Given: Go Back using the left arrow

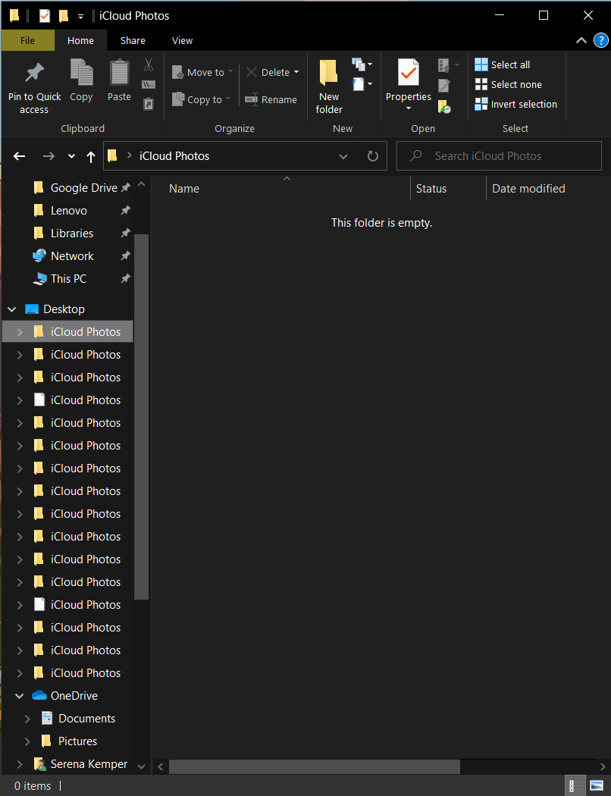Looking at the screenshot, I should 19,156.
